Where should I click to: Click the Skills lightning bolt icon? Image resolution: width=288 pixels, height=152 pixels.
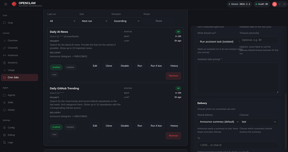pyautogui.click(x=4, y=102)
